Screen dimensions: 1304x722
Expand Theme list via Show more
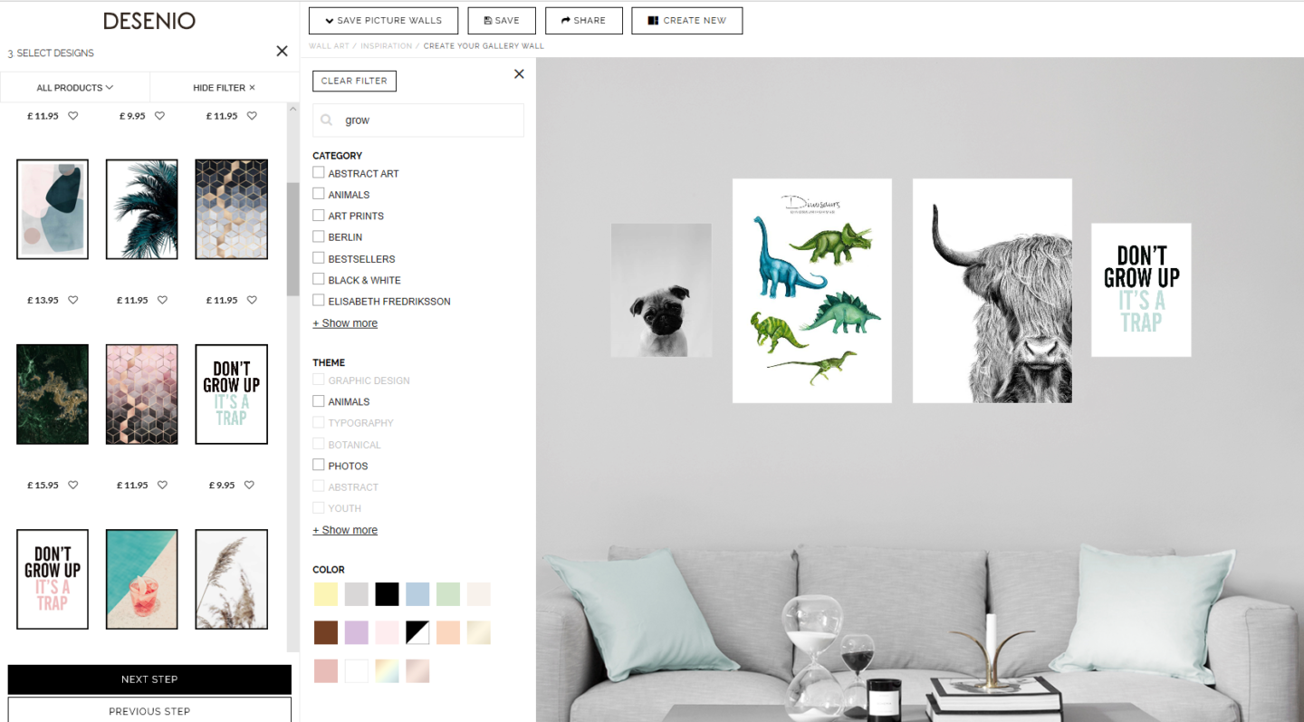tap(345, 530)
